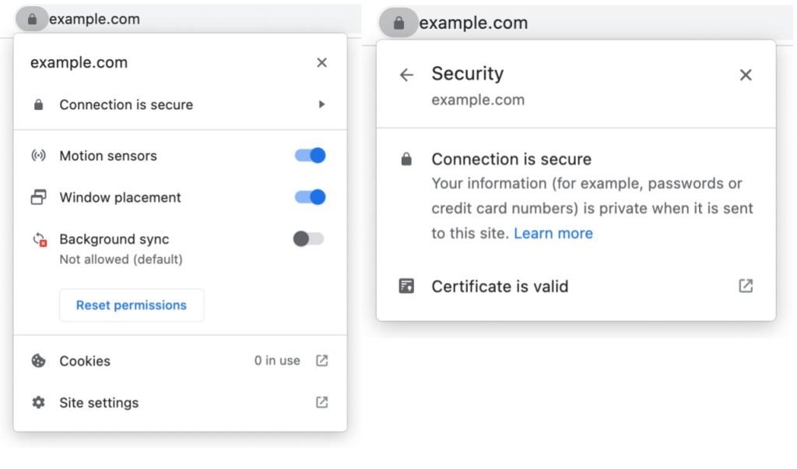The width and height of the screenshot is (797, 469).
Task: Open Cookies external link icon
Action: tap(321, 361)
